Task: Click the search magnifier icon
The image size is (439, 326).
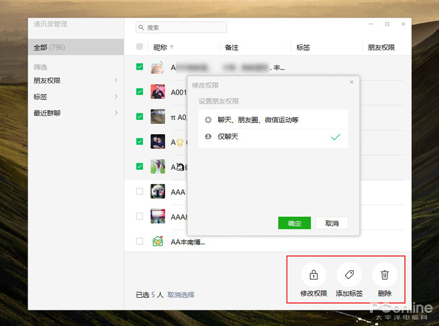Action: click(141, 28)
